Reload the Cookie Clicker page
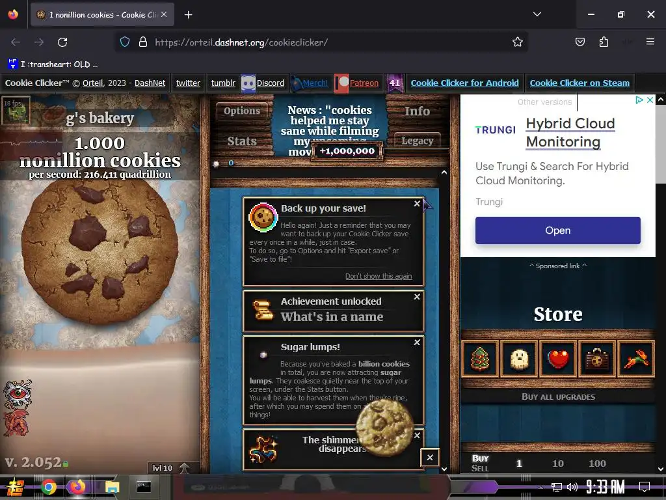666x500 pixels. click(x=62, y=42)
